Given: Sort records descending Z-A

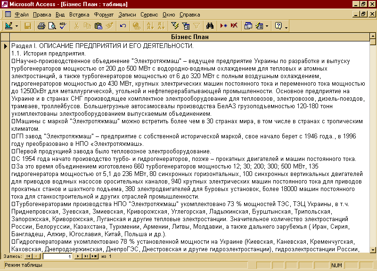Looking at the screenshot, I should click(161, 26).
